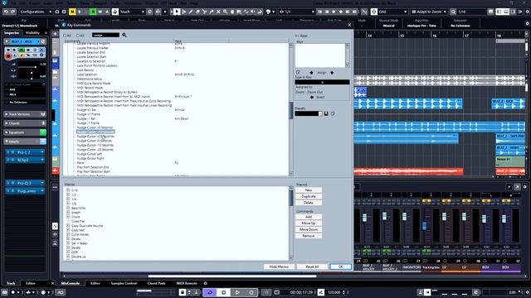Click the Select arrow icon under Assigned to
The width and height of the screenshot is (531, 298).
click(312, 98)
